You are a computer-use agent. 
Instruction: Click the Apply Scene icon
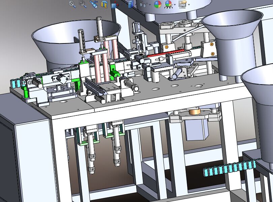pyautogui.click(x=169, y=4)
